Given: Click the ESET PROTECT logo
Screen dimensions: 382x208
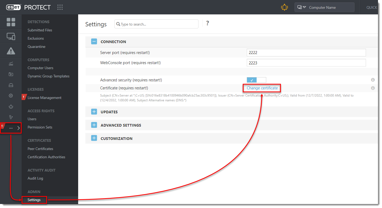Looking at the screenshot, I should point(28,7).
